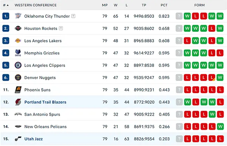Open Los Angeles Lakers team link

pos(43,41)
